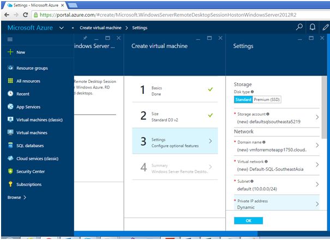The width and height of the screenshot is (330, 240).
Task: Click the browser address bar URL
Action: pos(168,15)
